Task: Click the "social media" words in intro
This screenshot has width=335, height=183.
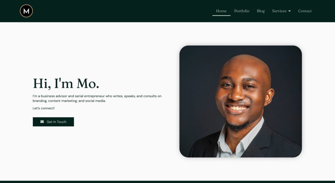Action: 96,101
